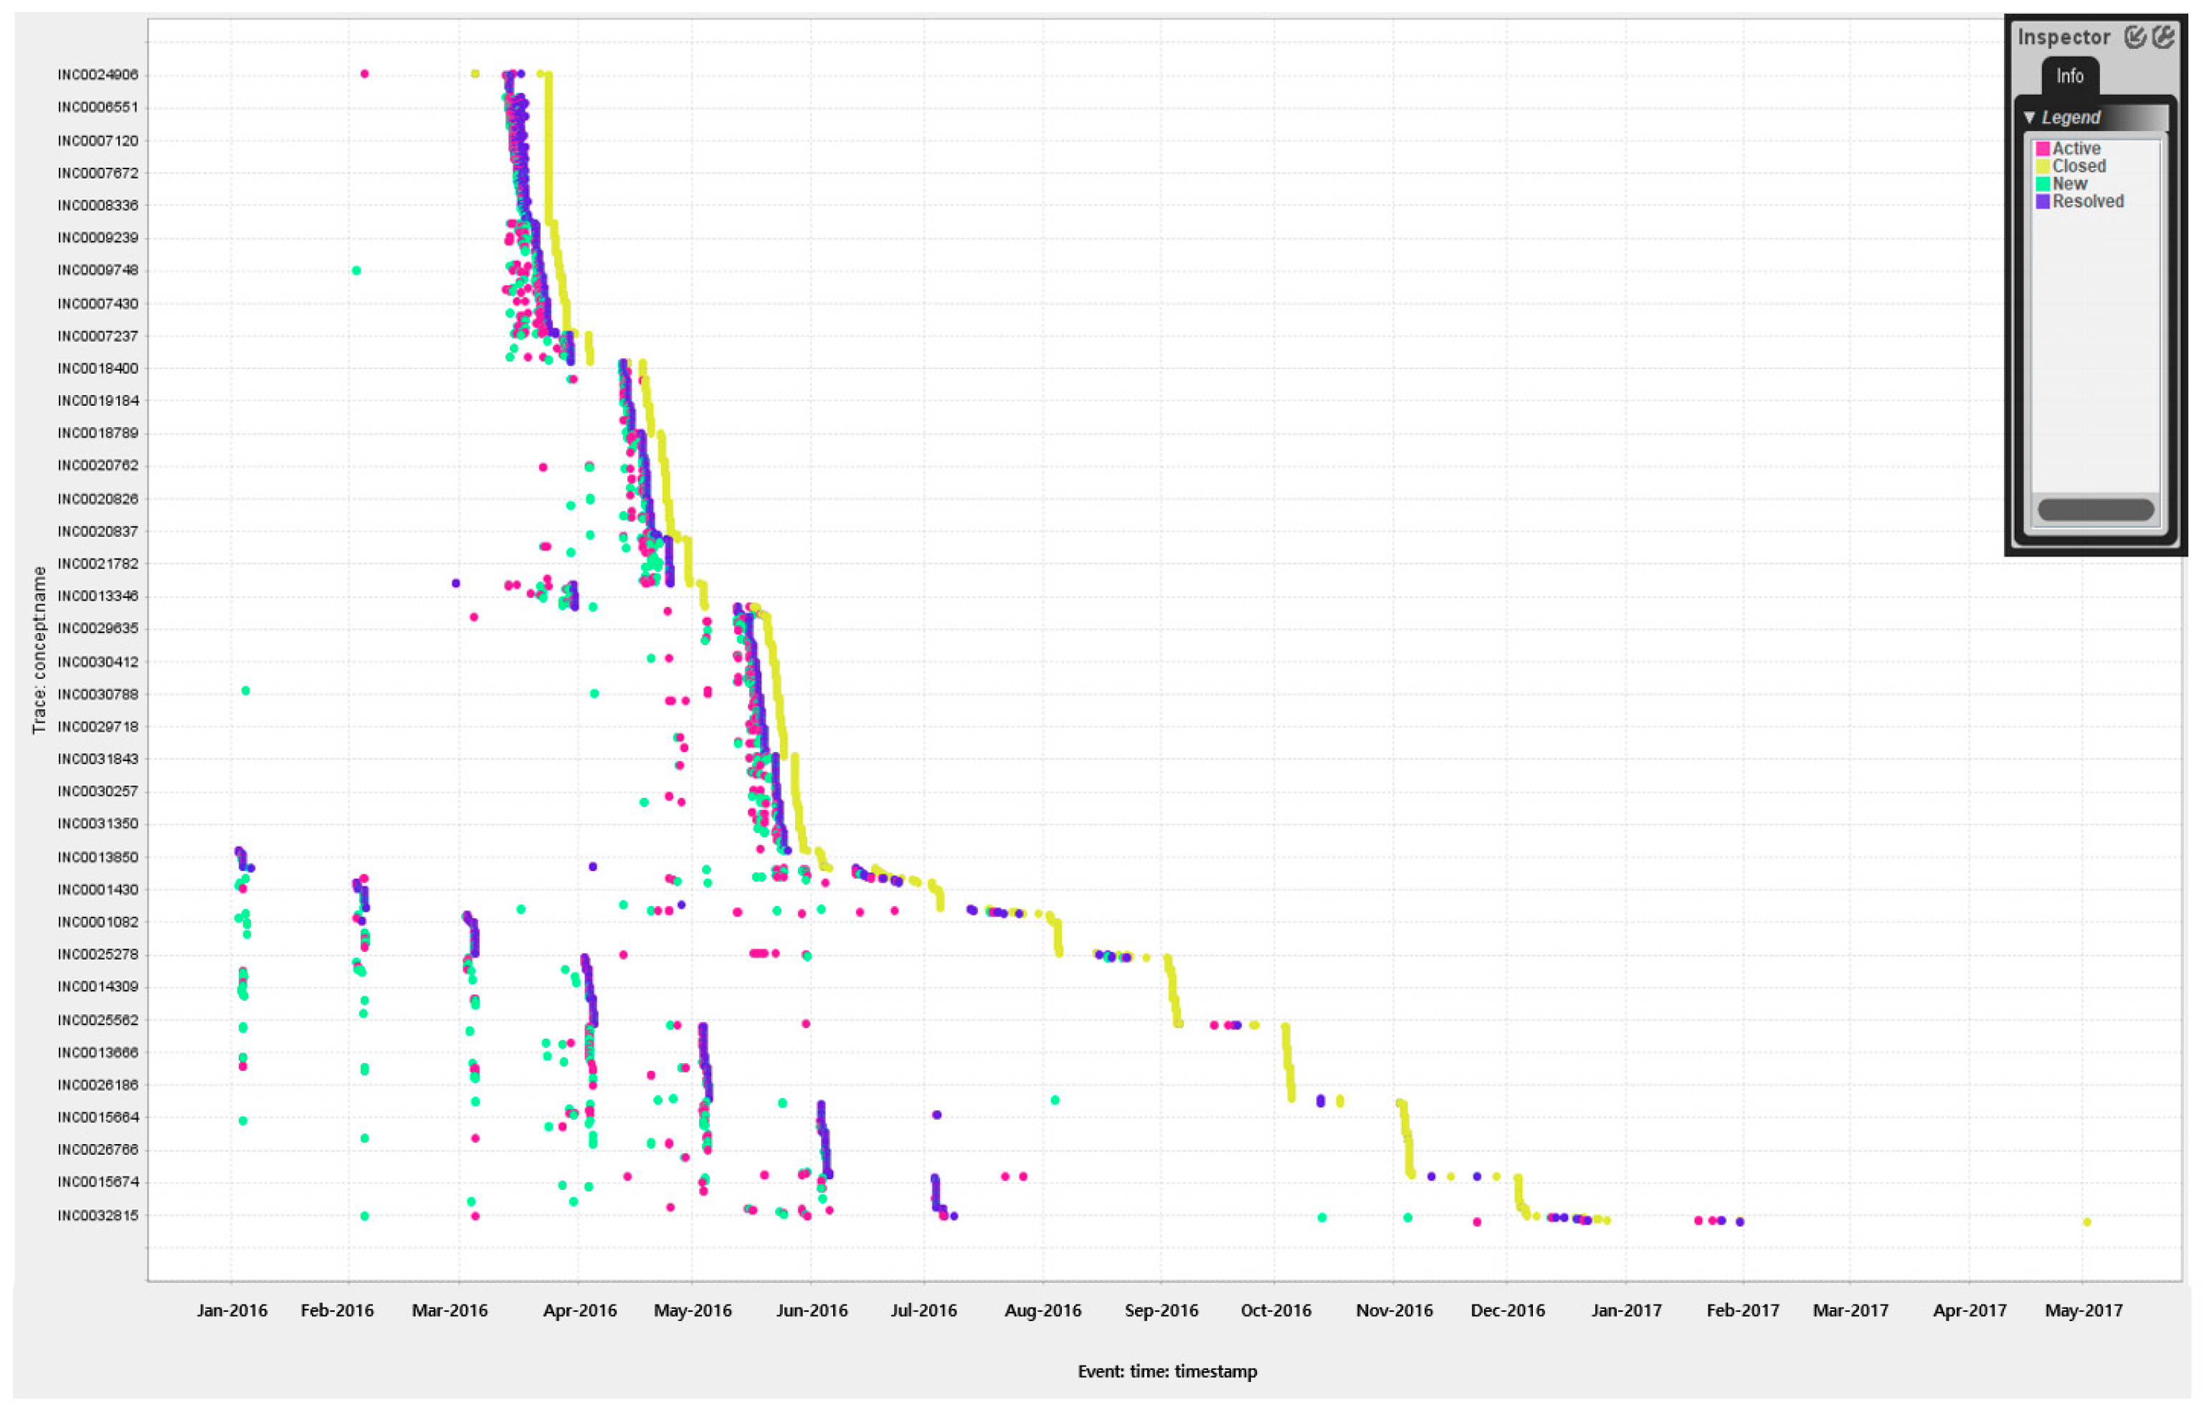
Task: Click the Inspector wrench icon
Action: 2162,37
